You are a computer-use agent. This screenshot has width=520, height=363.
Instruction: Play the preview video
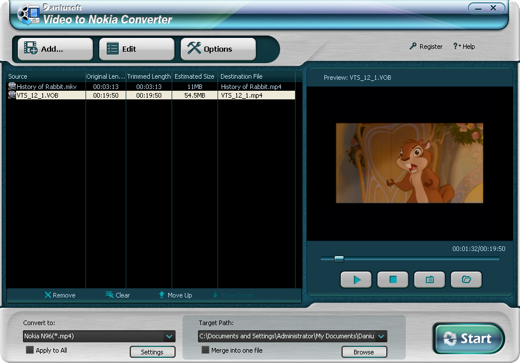356,279
